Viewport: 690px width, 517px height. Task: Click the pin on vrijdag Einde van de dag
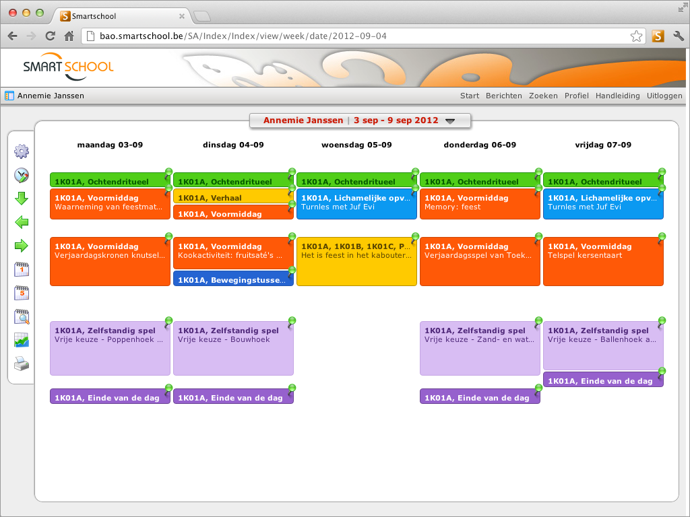661,372
